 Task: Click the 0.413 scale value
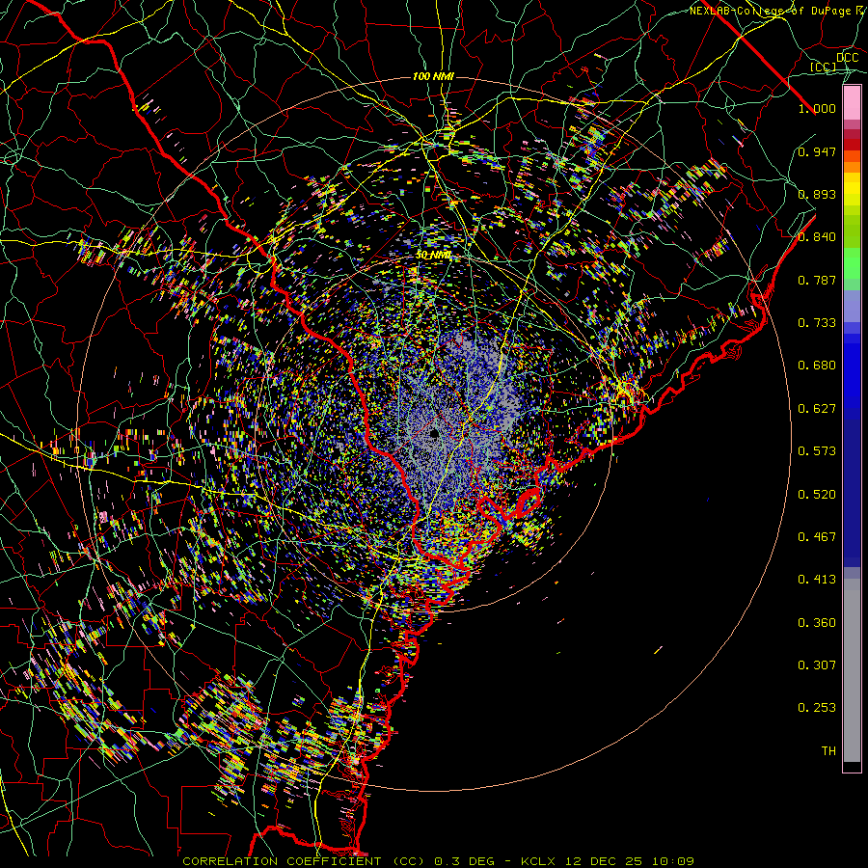click(817, 580)
